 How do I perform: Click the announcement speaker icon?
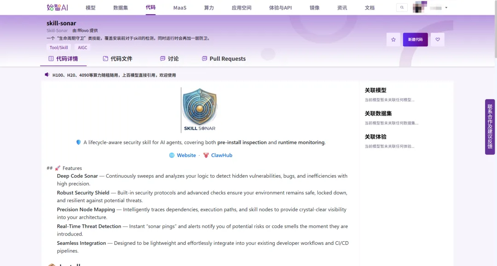[x=47, y=74]
